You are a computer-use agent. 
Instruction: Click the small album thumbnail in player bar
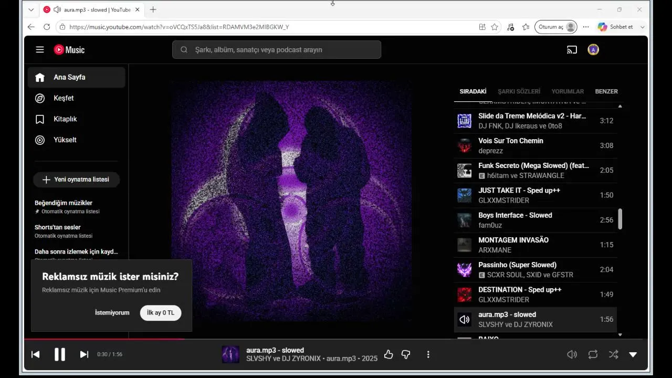click(x=230, y=354)
